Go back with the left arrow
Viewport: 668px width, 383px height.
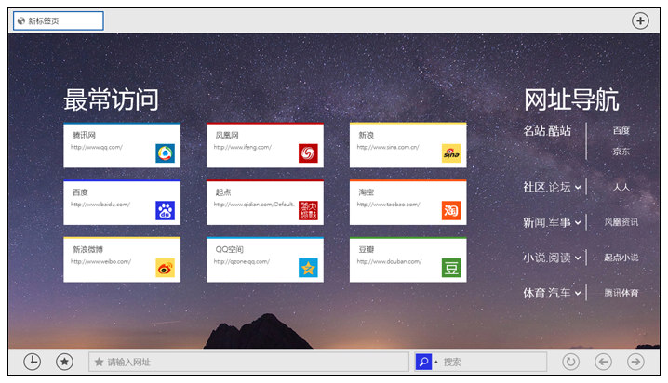(603, 362)
